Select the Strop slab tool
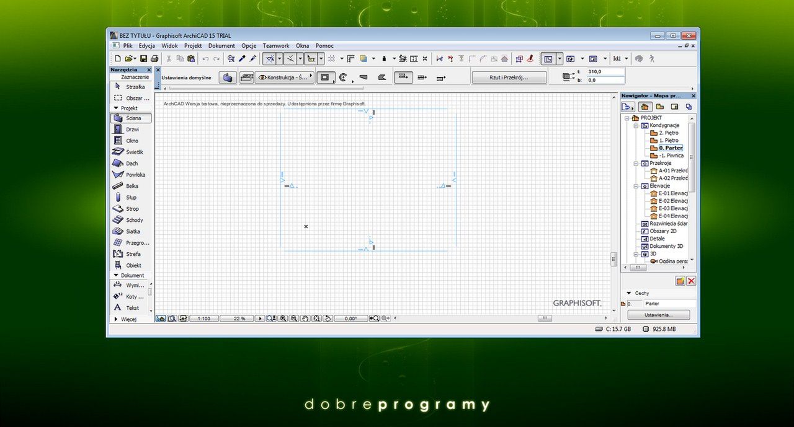The image size is (794, 427). [131, 209]
